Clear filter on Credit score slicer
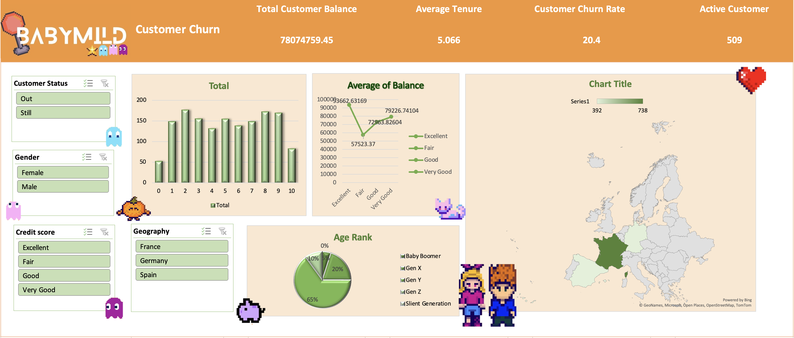The width and height of the screenshot is (794, 338). [105, 232]
